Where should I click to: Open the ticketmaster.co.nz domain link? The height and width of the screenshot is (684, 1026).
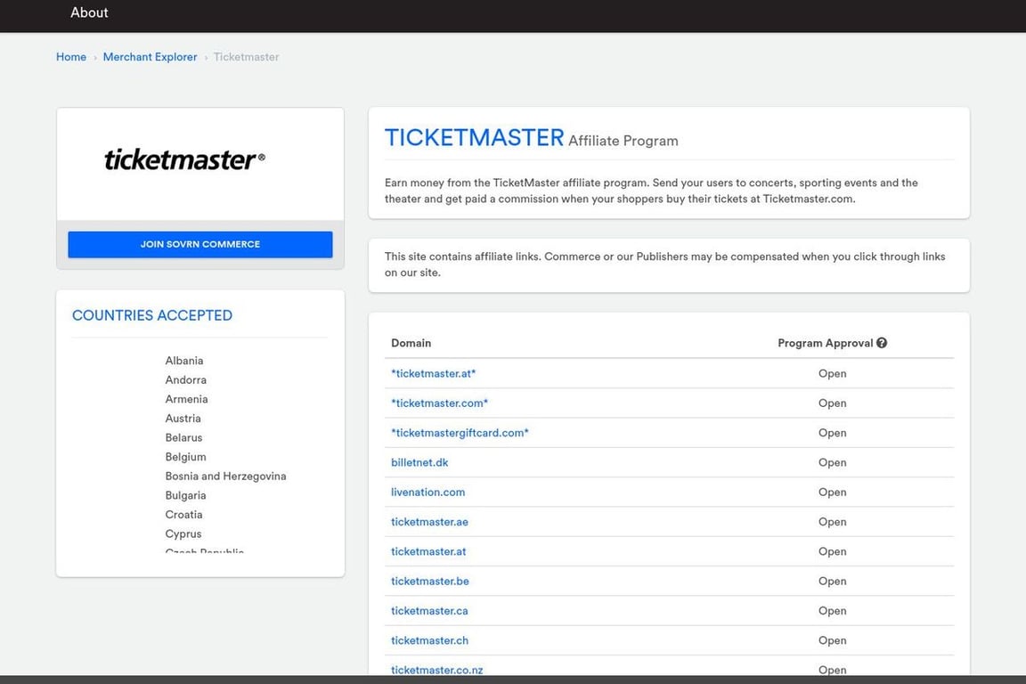437,670
